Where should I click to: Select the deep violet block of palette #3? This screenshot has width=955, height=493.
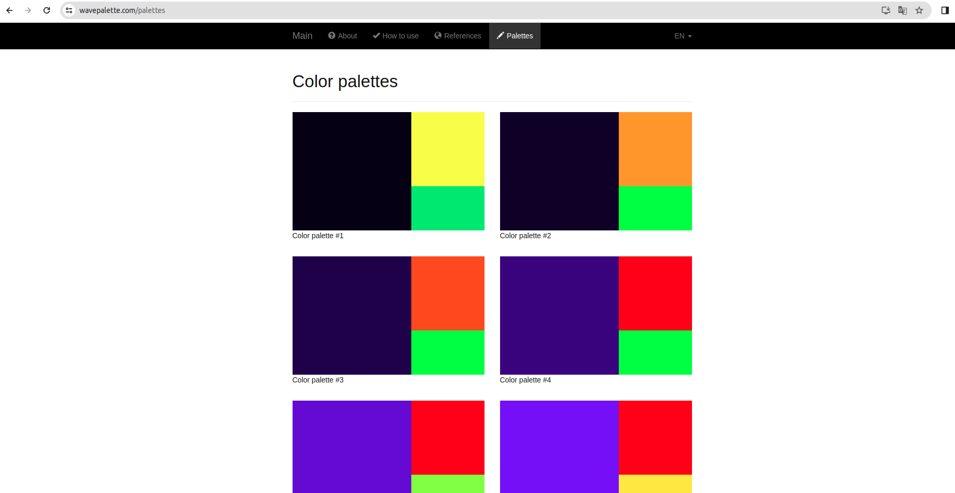(352, 316)
